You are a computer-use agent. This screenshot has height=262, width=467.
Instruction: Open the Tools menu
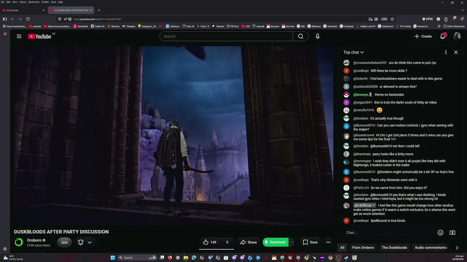point(53,2)
